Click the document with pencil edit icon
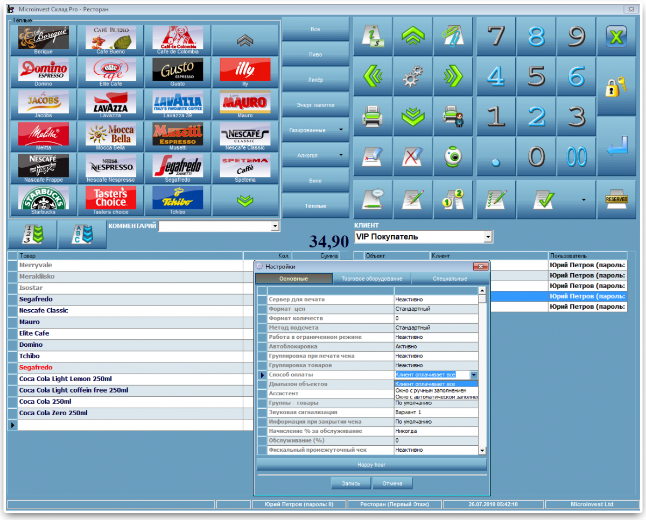The image size is (646, 520). click(413, 200)
